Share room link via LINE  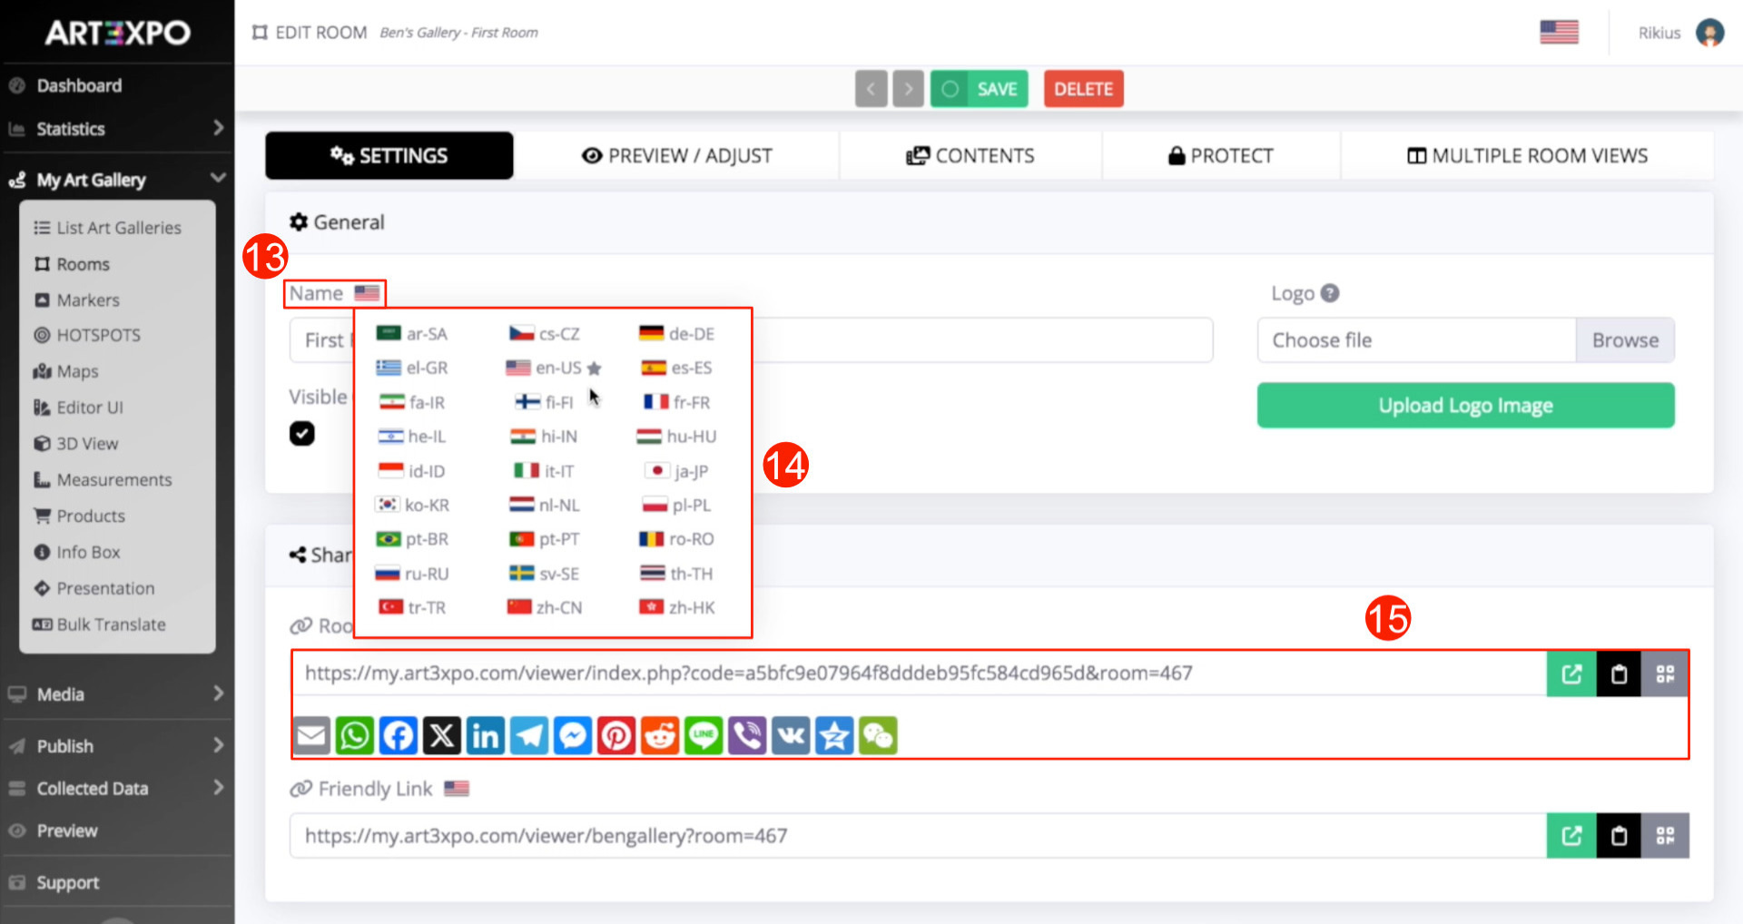(704, 735)
